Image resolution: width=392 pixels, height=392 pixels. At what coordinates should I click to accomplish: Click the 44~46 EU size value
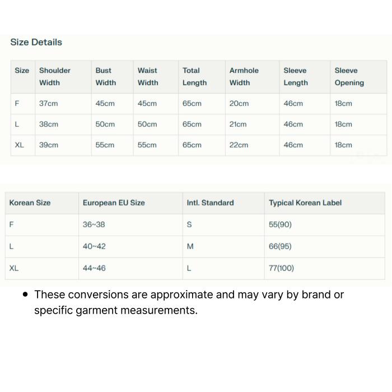[94, 268]
